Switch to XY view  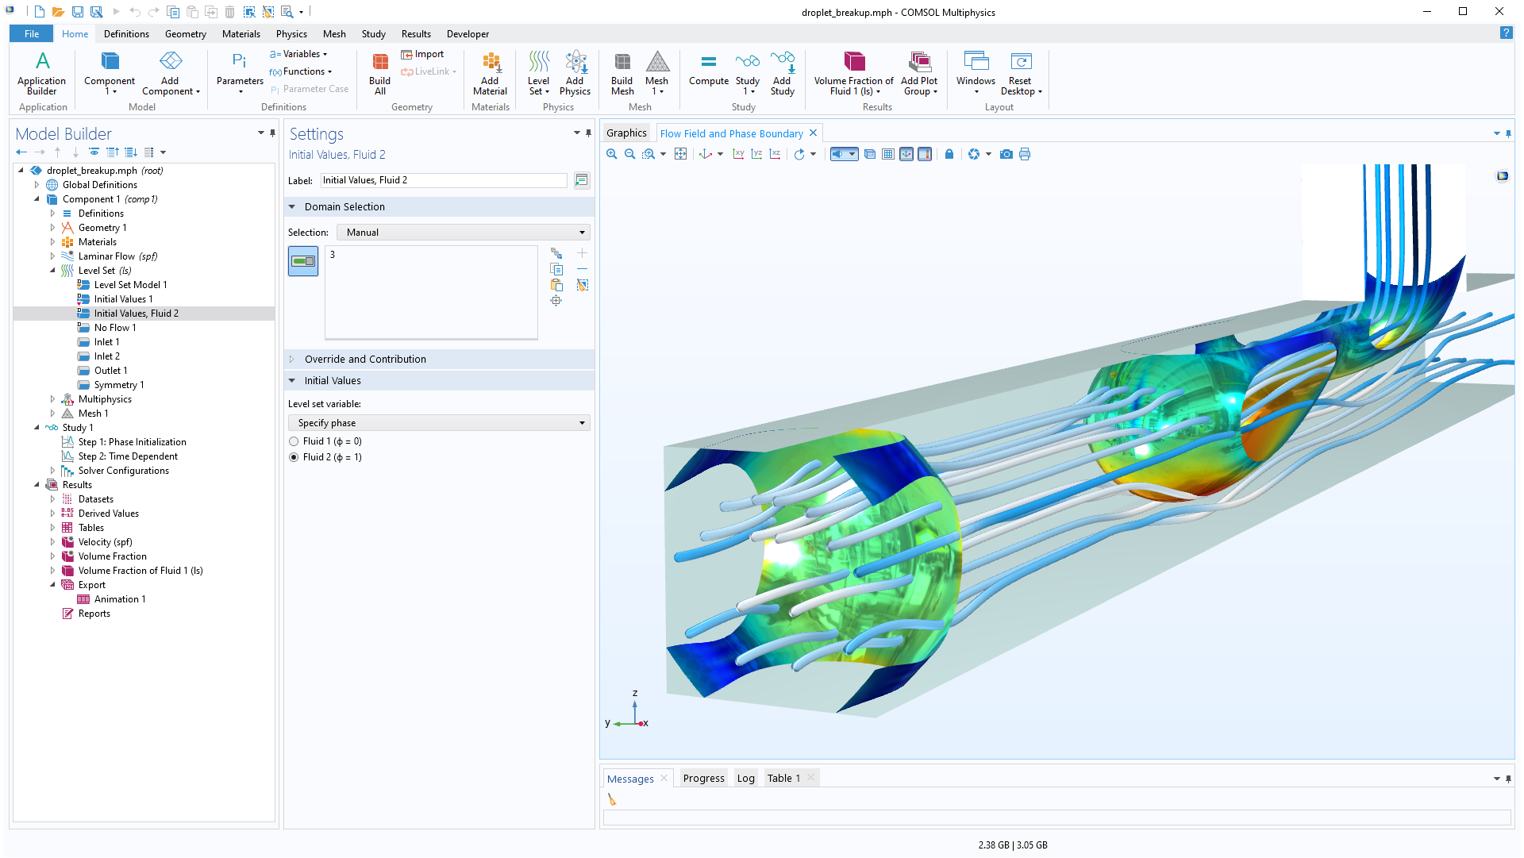point(738,154)
